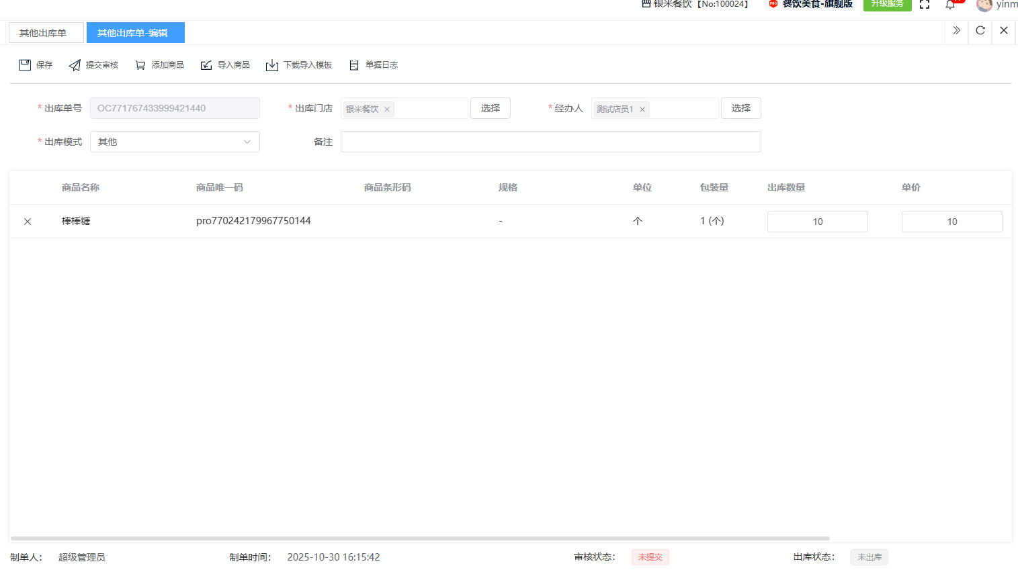Toggle fullscreen mode icon in header

tap(925, 5)
